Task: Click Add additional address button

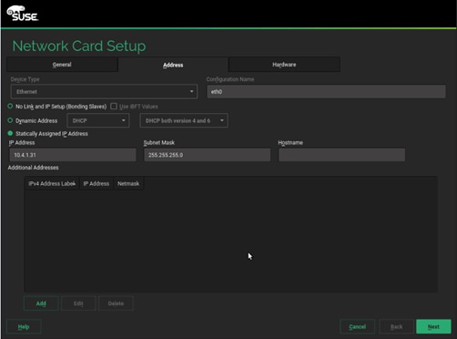Action: (41, 303)
